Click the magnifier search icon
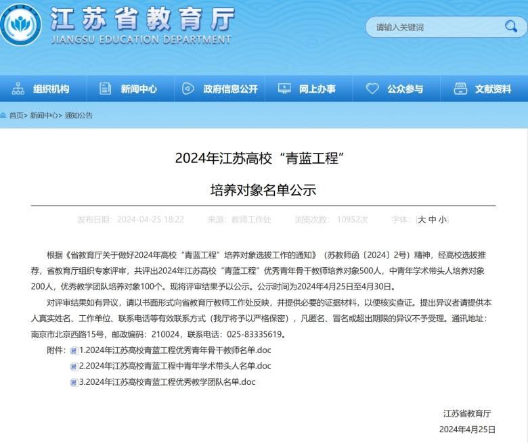The height and width of the screenshot is (443, 528). click(x=510, y=26)
